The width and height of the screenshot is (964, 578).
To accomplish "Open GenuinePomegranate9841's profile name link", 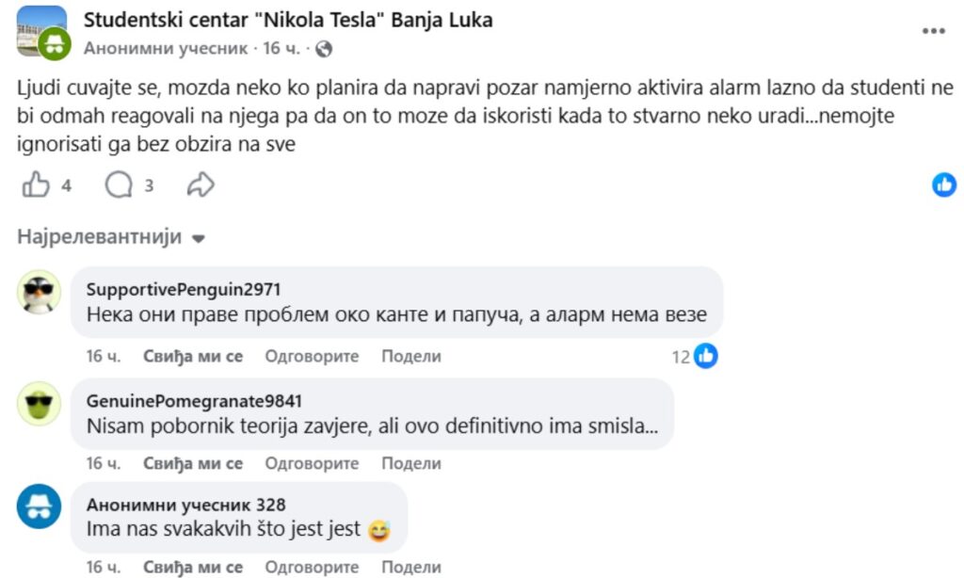I will coord(194,401).
